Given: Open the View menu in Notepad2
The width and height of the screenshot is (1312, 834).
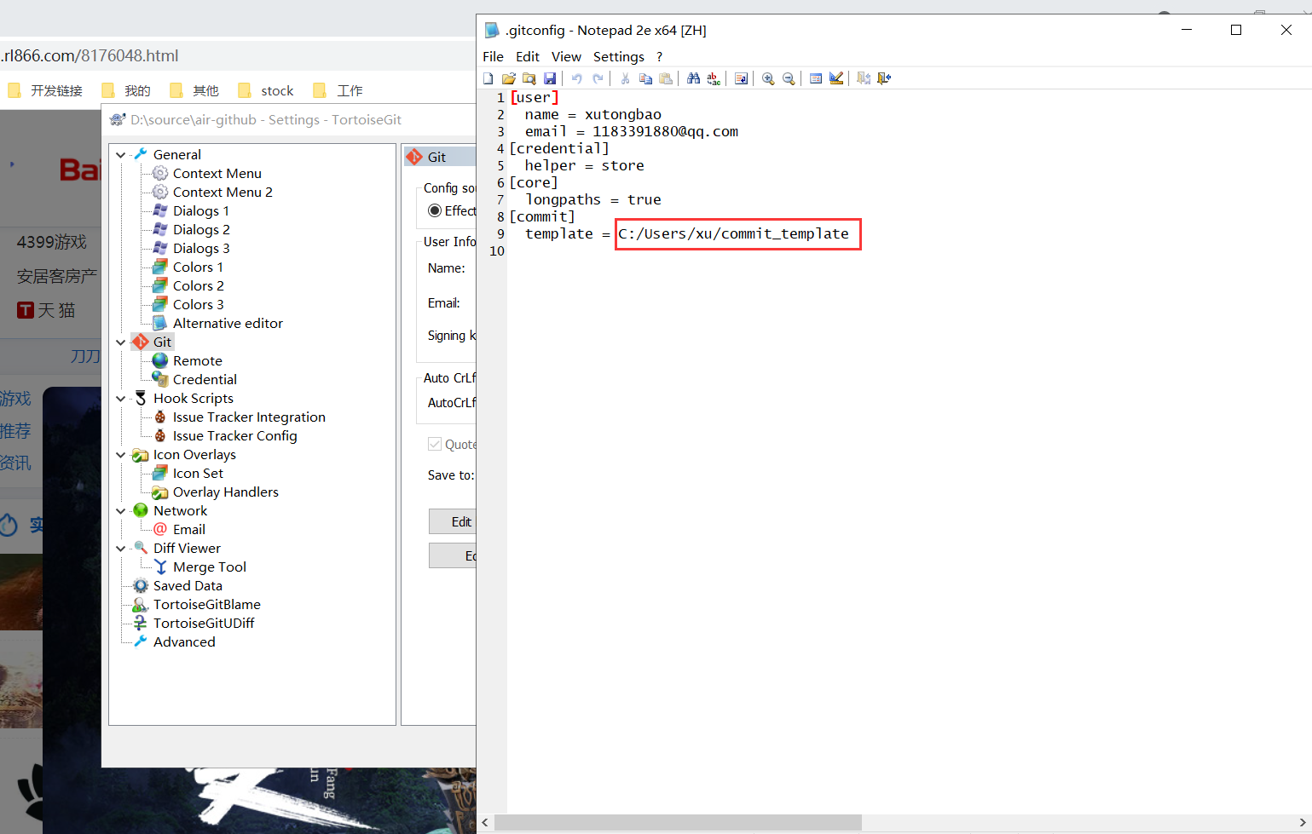Looking at the screenshot, I should coord(566,56).
